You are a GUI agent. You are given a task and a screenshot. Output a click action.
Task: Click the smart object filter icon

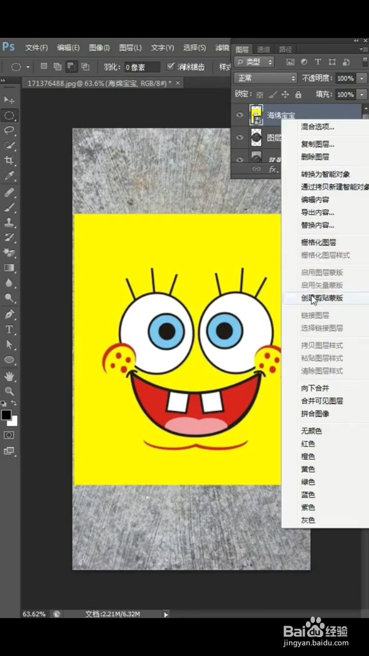pyautogui.click(x=346, y=62)
